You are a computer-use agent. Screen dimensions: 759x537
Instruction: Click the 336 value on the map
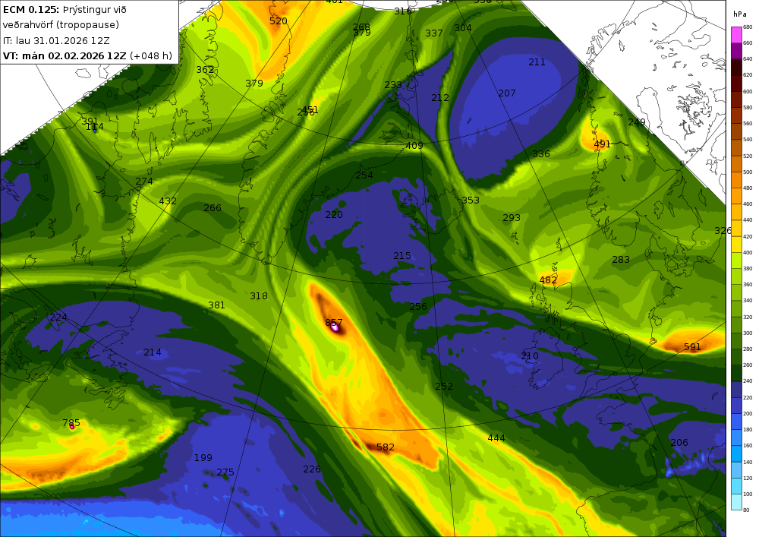coord(540,154)
